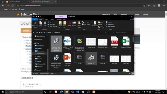Switch to the Share ribbon tab
Viewport: 167px width, 94px height.
[x=47, y=19]
